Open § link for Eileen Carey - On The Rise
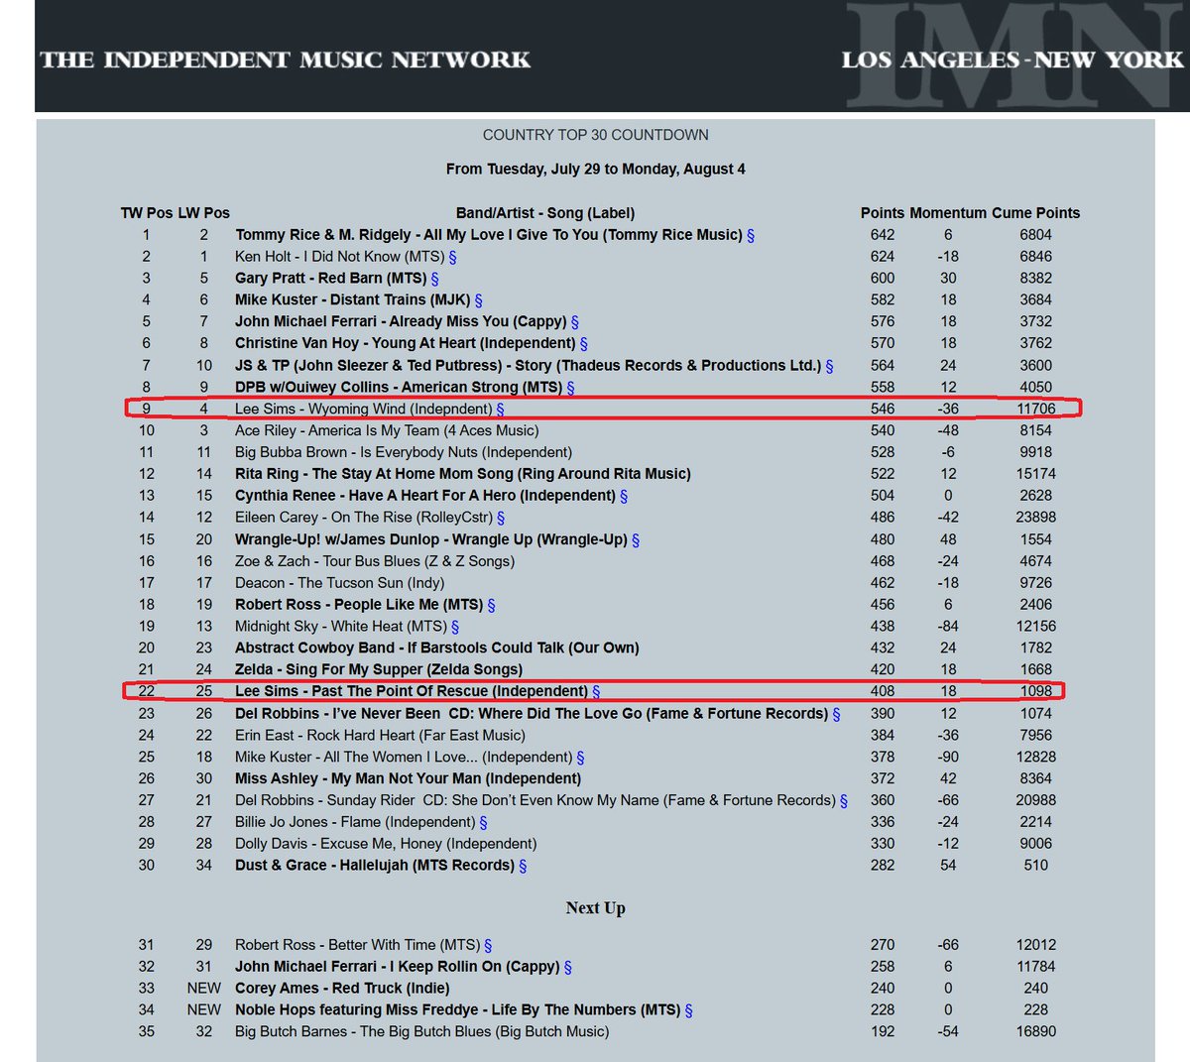Screen dimensions: 1190x1062 [x=501, y=518]
